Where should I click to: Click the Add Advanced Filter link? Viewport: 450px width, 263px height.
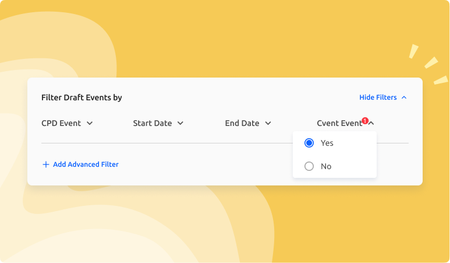point(86,164)
